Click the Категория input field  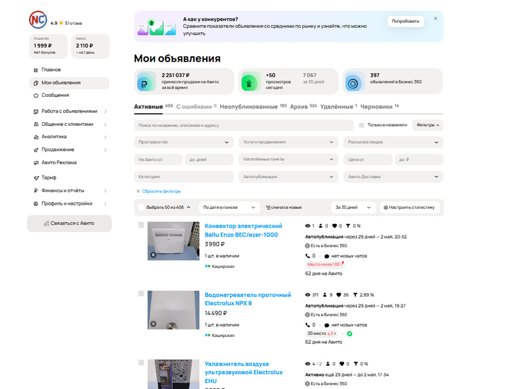184,177
